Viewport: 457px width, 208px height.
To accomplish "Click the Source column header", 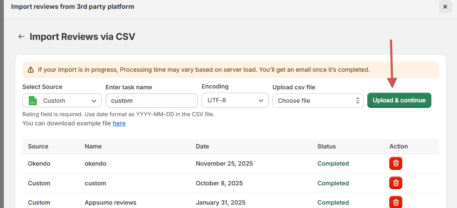I will point(38,146).
